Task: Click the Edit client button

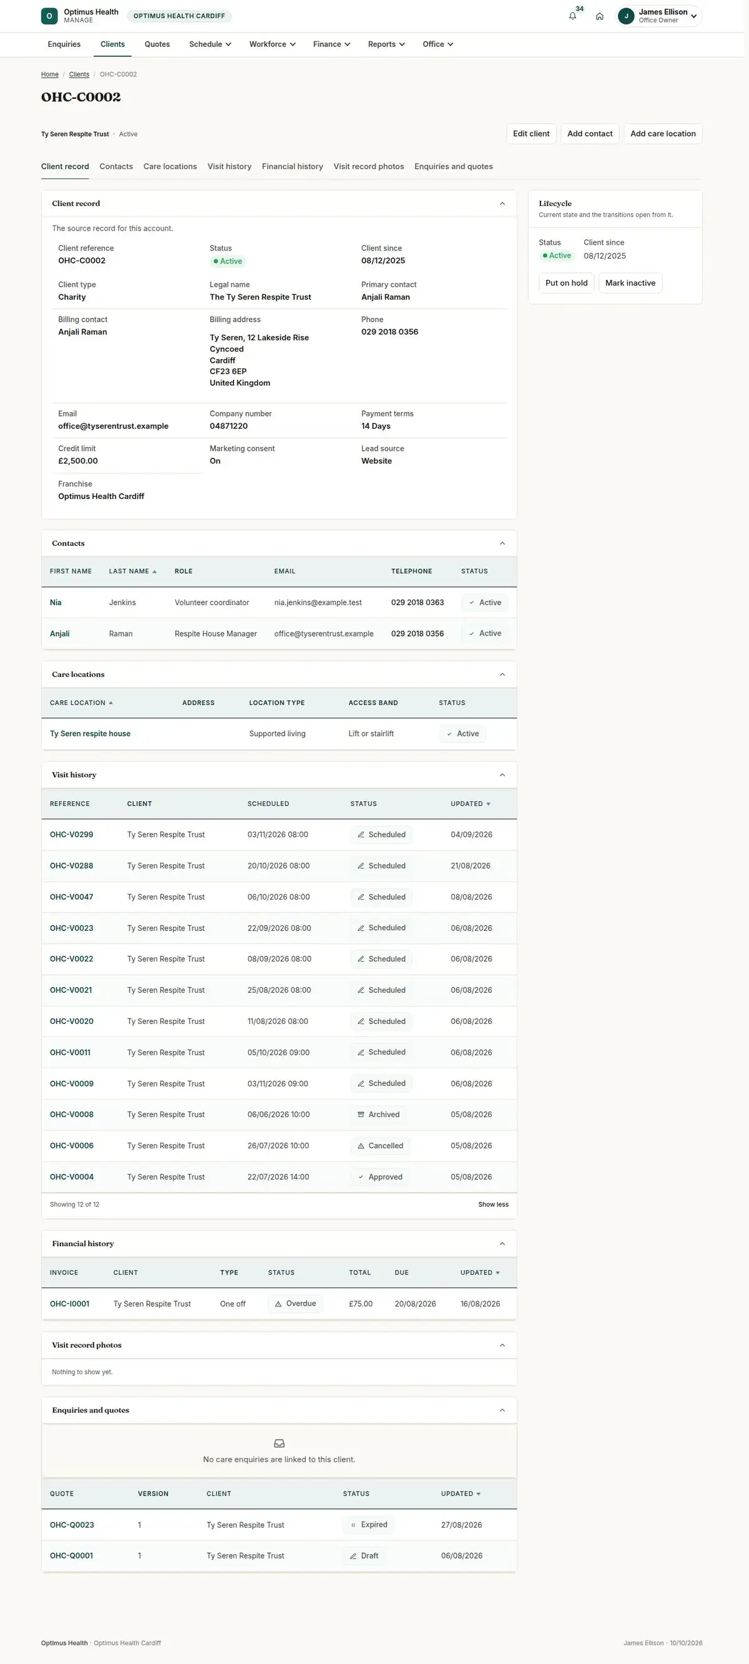Action: 531,134
